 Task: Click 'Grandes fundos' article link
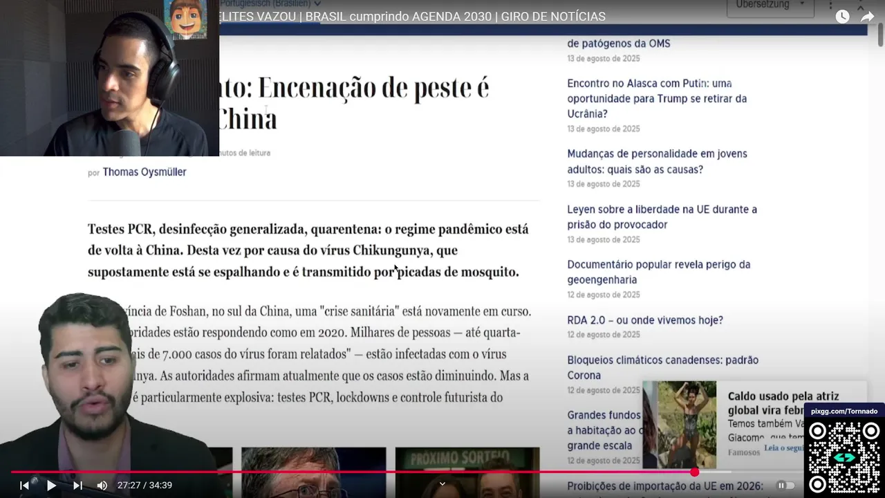(604, 430)
